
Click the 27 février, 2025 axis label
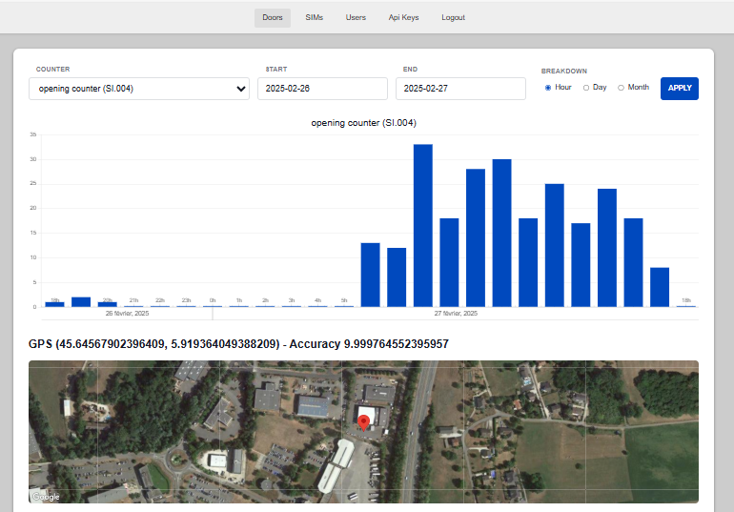457,314
